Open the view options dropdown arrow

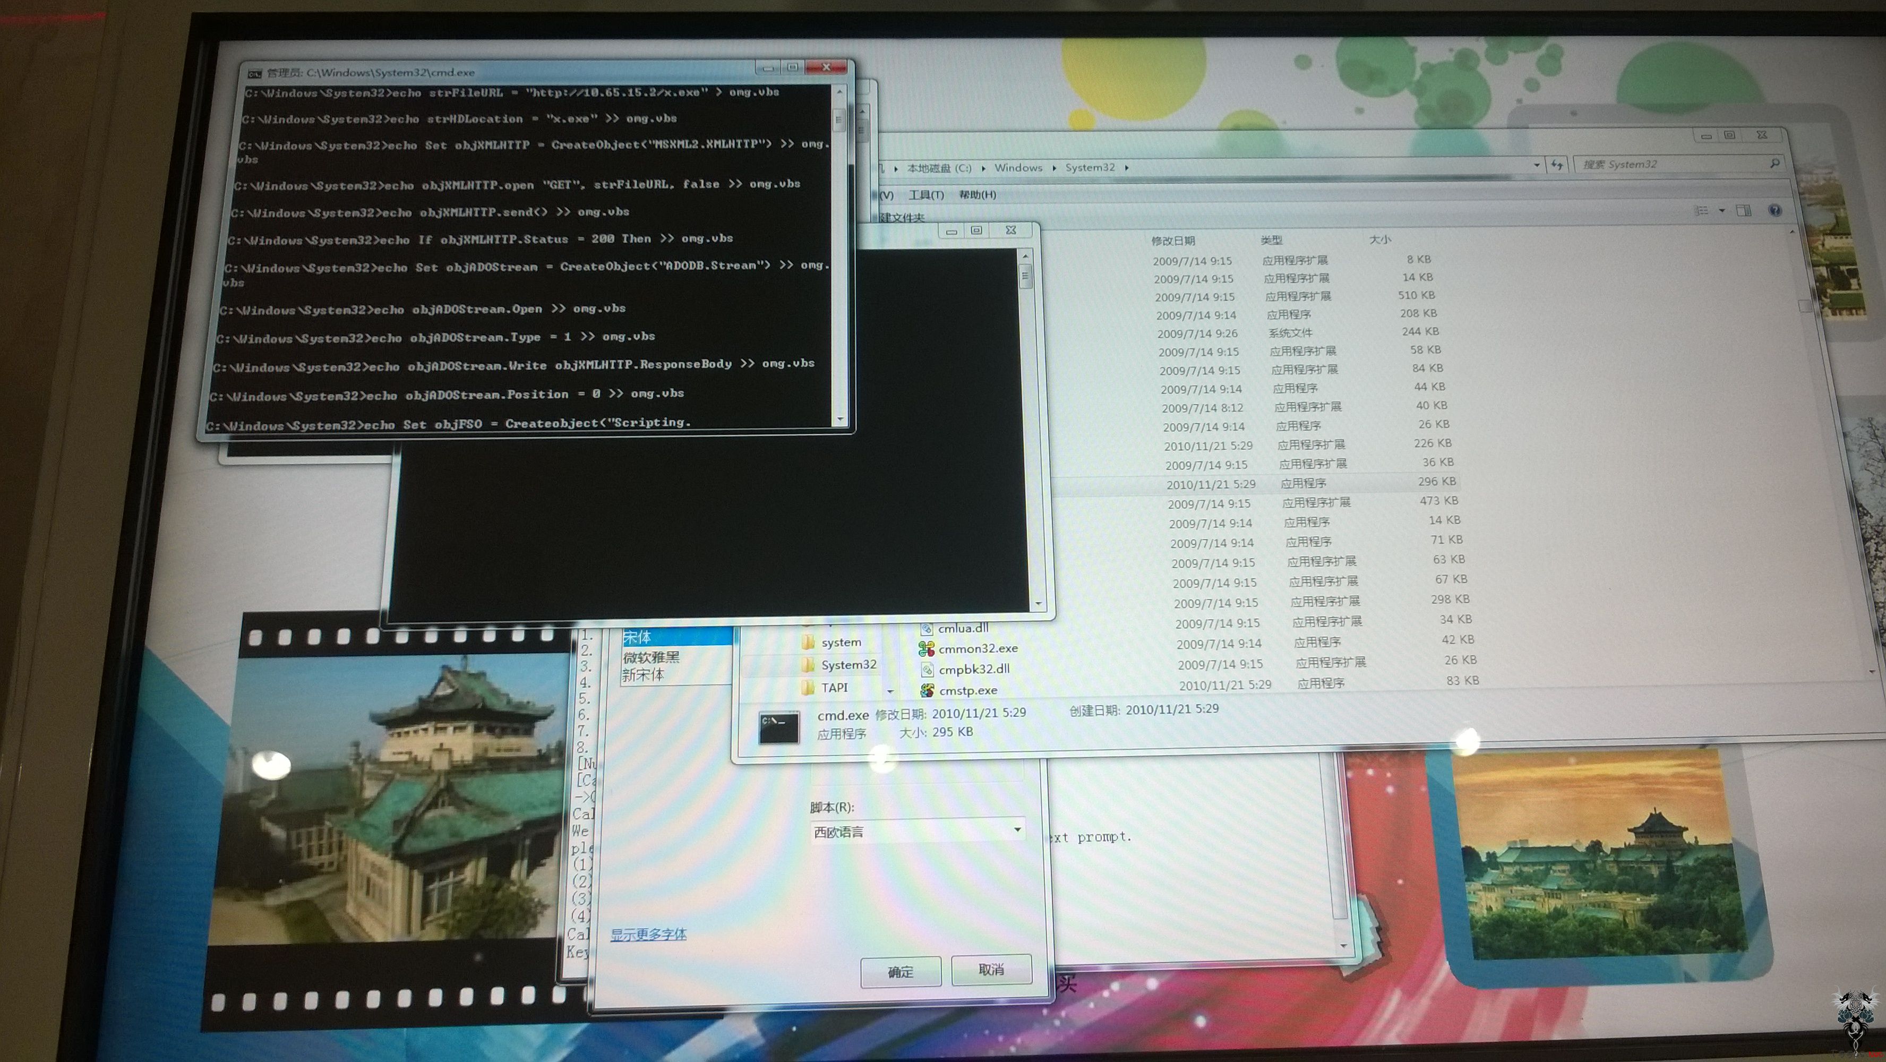click(1722, 210)
